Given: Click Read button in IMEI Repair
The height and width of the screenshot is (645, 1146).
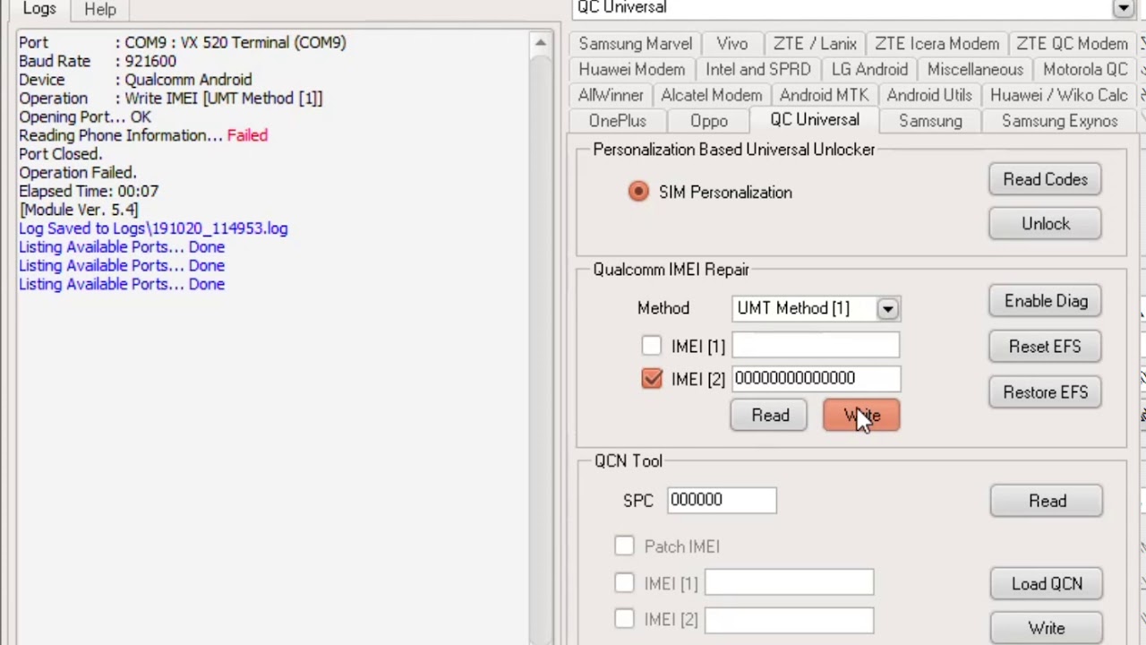Looking at the screenshot, I should [x=770, y=416].
